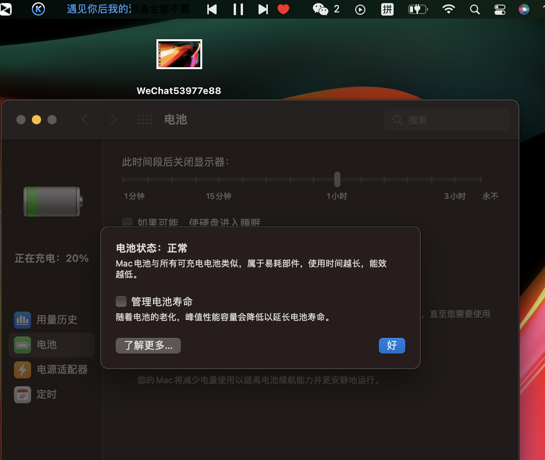Viewport: 545px width, 460px height.
Task: Open the Chinese pinyin input method menu
Action: tap(387, 9)
